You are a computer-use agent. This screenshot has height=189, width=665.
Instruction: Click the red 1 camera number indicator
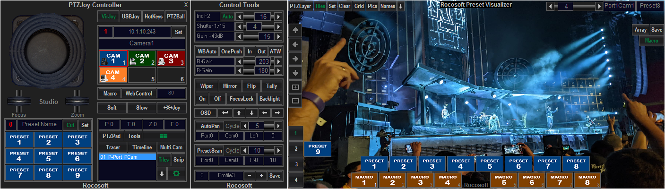[106, 32]
